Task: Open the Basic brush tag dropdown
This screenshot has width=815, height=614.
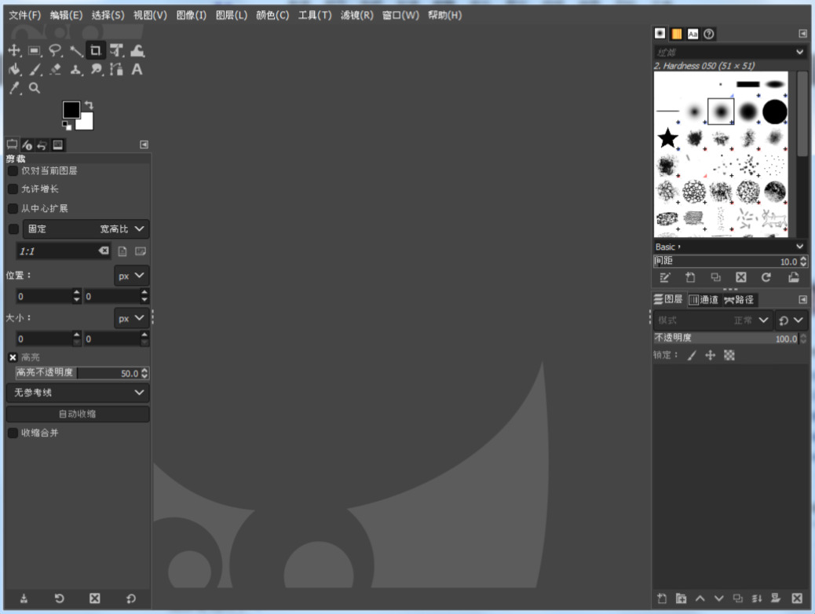Action: click(x=730, y=247)
